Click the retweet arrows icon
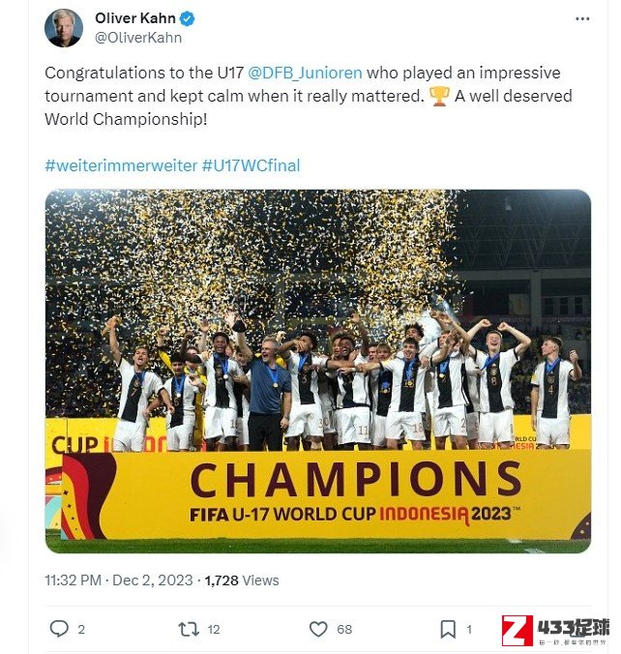 [189, 629]
